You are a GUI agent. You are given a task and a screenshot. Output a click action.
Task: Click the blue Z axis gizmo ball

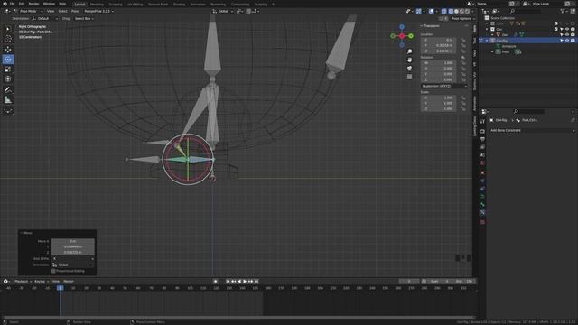[402, 27]
